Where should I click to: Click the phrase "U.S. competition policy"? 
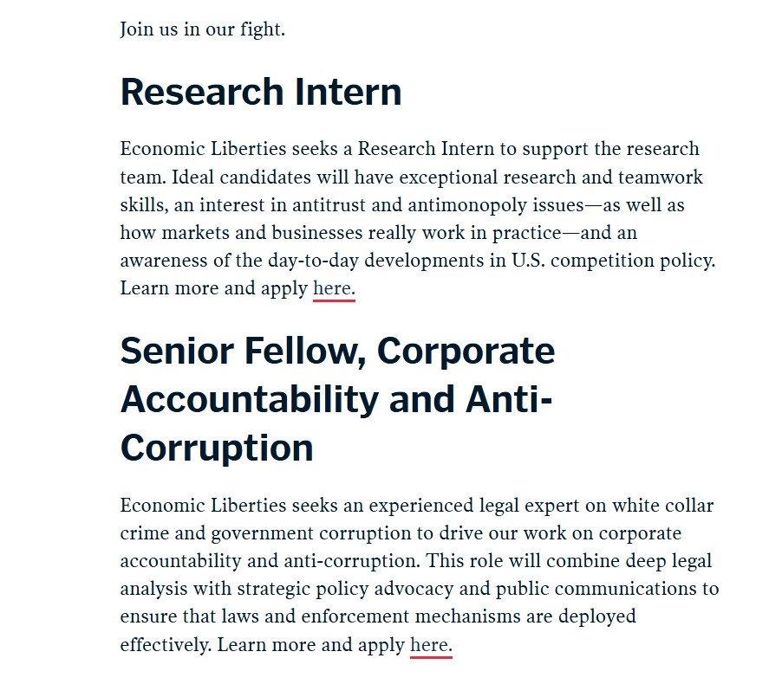(612, 261)
